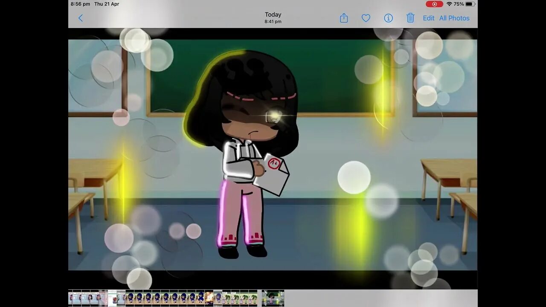This screenshot has width=546, height=307.
Task: Tap the battery icon in status bar
Action: point(470,4)
